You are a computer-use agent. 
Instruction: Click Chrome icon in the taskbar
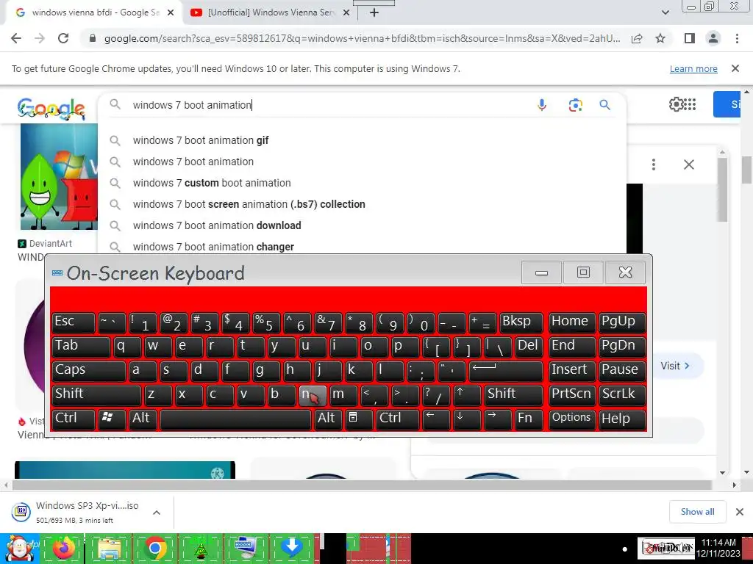pos(154,548)
